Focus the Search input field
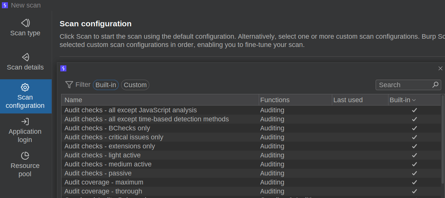Image resolution: width=445 pixels, height=198 pixels. [404, 85]
